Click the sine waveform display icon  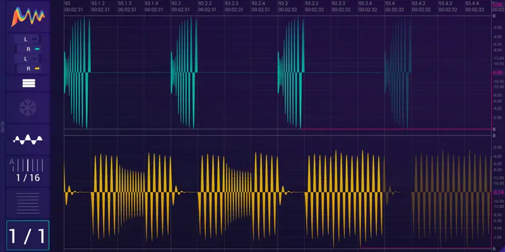coord(28,140)
